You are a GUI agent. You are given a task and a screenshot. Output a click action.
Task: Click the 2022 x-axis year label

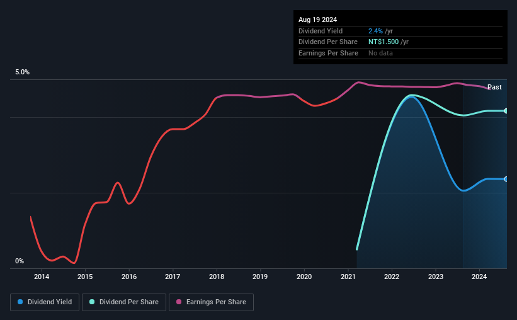click(392, 277)
